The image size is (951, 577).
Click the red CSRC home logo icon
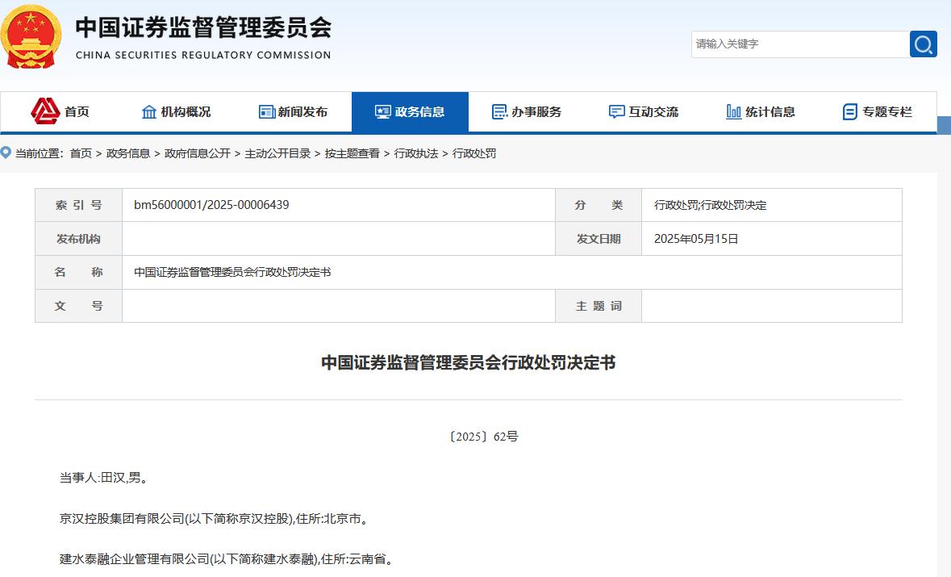click(x=45, y=111)
